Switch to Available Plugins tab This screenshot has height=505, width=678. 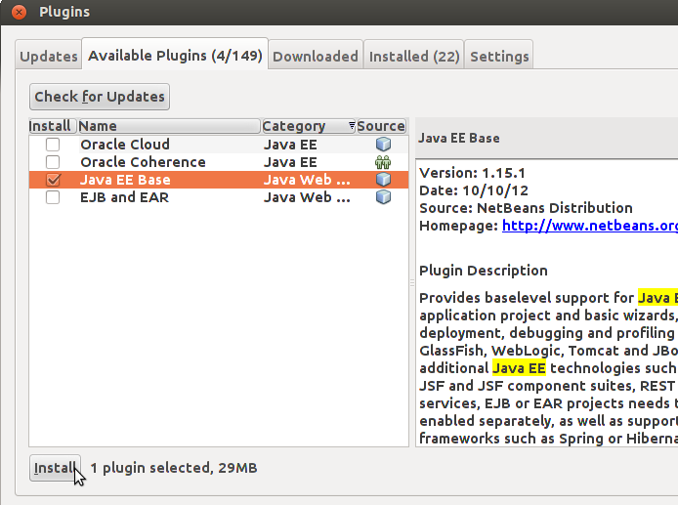[175, 55]
